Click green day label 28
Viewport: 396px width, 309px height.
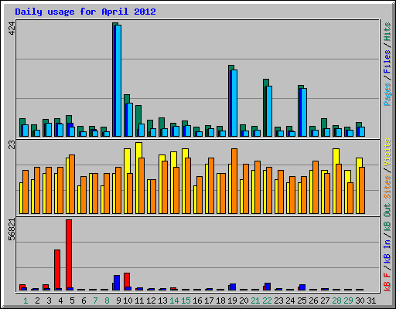[336, 301]
